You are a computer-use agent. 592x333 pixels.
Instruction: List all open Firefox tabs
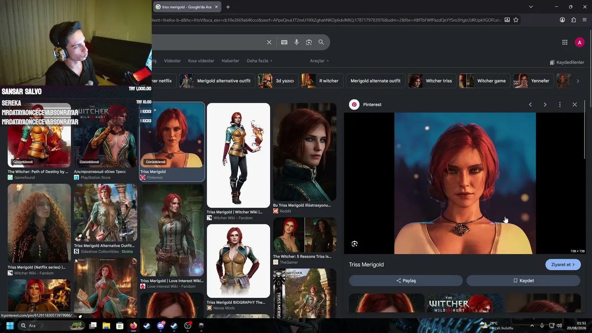(531, 7)
